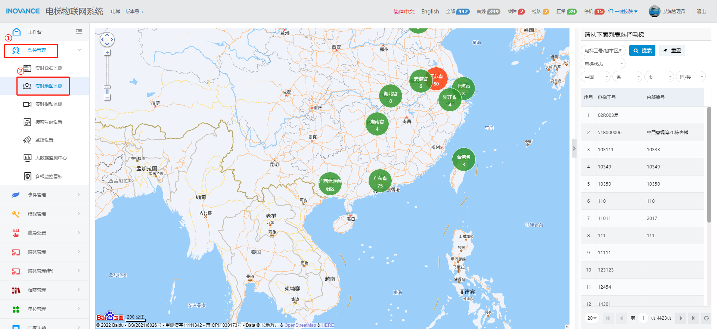
Task: Zoom out map with minus button
Action: 107,97
